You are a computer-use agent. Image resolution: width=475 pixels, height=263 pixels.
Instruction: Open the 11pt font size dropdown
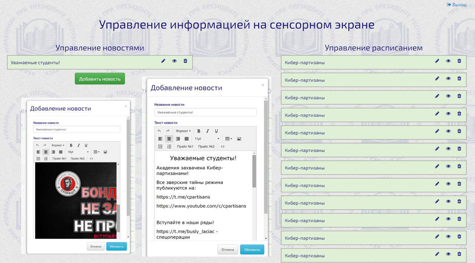point(207,139)
